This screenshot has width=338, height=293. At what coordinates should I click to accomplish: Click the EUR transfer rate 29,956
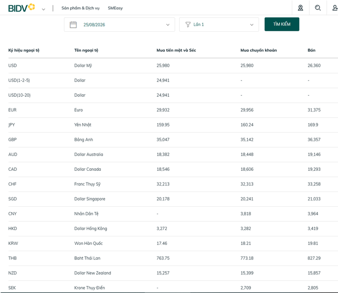247,110
